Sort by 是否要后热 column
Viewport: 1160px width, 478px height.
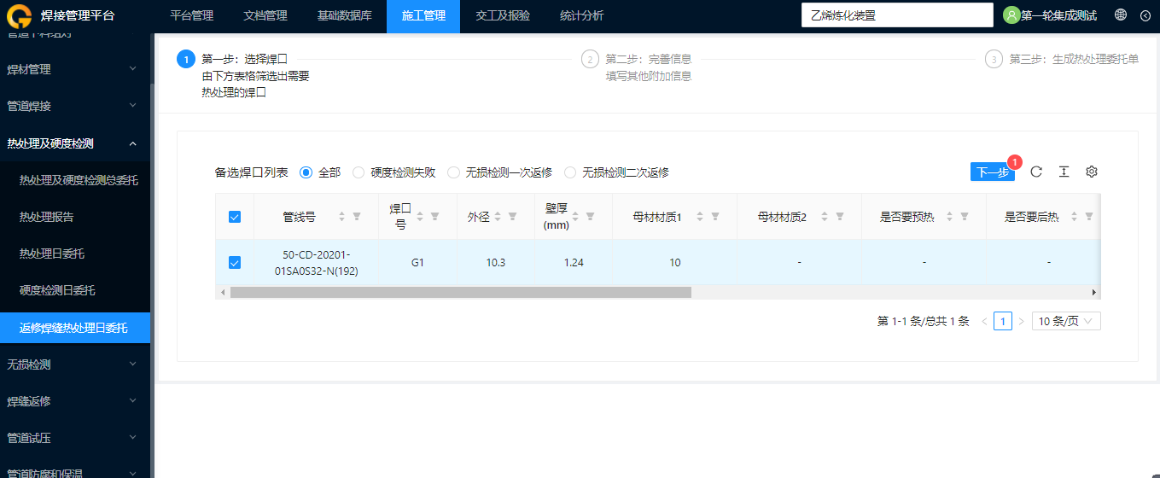coord(1075,217)
